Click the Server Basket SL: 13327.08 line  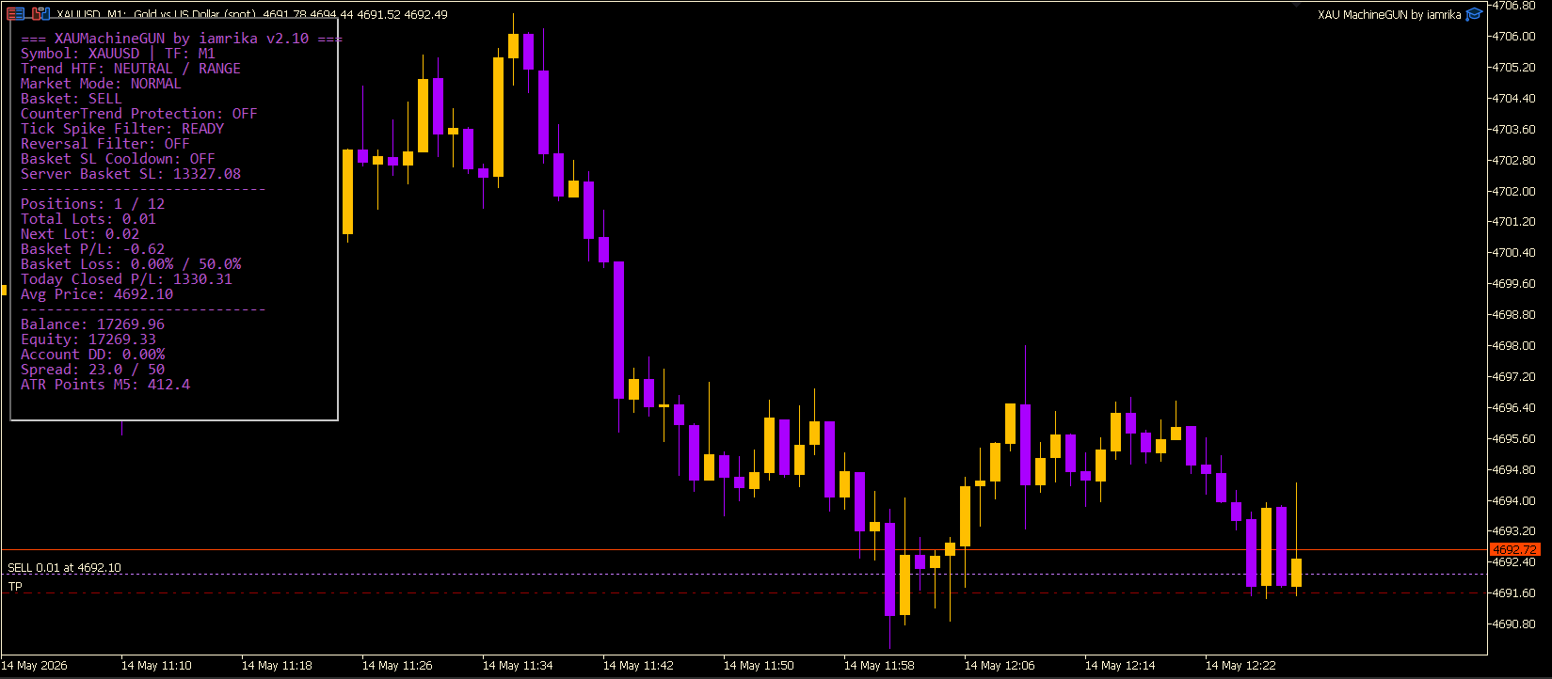click(131, 174)
